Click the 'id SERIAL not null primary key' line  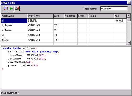tap(34, 52)
